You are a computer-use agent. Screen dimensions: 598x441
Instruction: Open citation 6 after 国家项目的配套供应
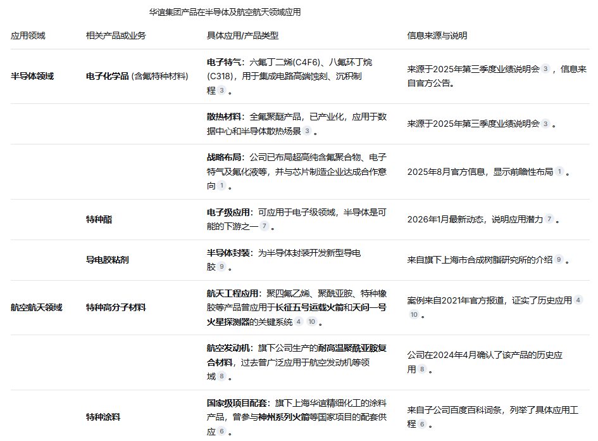coord(221,431)
